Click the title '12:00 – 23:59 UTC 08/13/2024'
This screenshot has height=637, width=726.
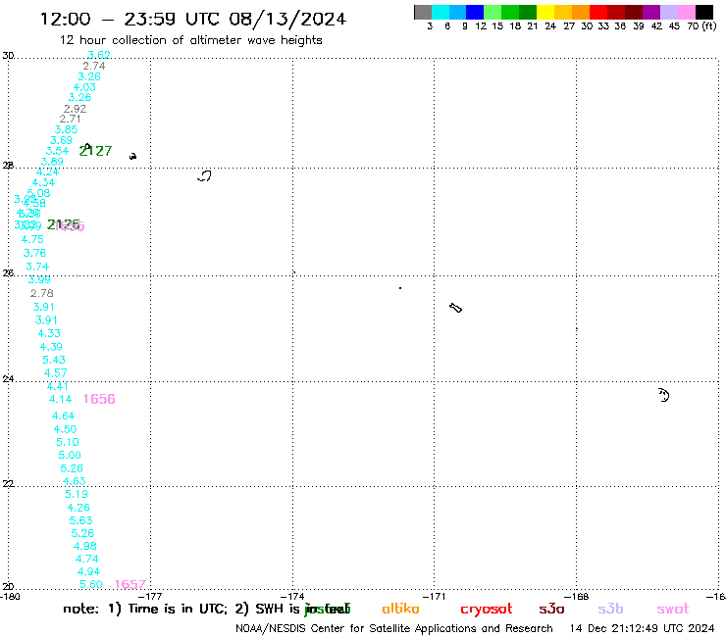[193, 19]
